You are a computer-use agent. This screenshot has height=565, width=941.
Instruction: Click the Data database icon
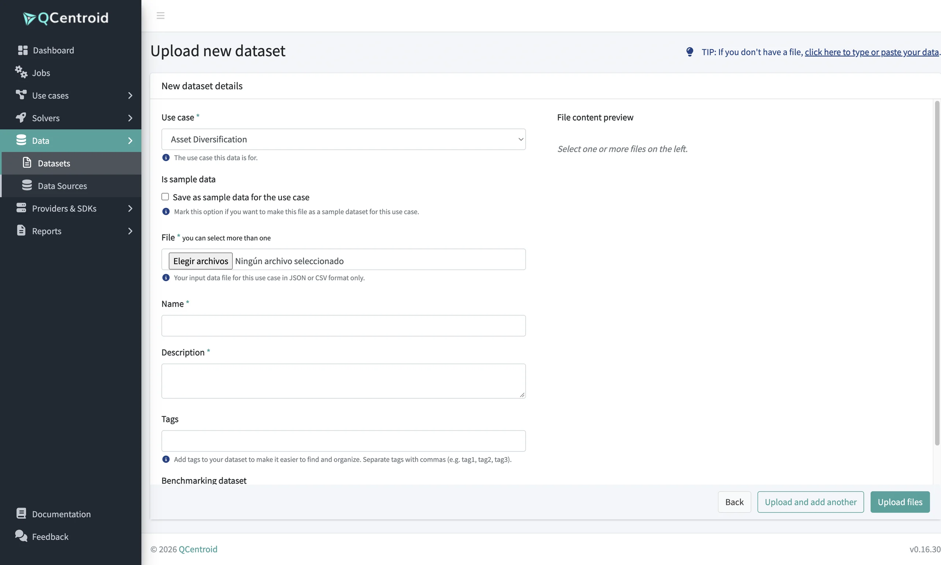(x=21, y=140)
